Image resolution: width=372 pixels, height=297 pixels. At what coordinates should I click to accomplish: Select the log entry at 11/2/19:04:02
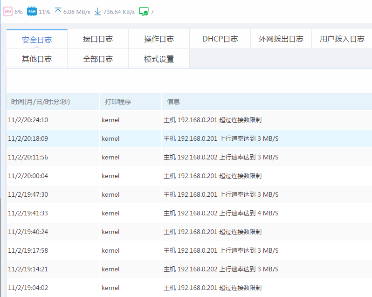click(189, 288)
